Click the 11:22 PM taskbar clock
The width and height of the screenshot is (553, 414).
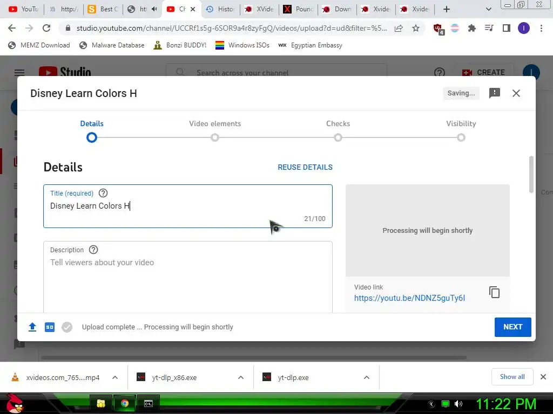pos(505,404)
